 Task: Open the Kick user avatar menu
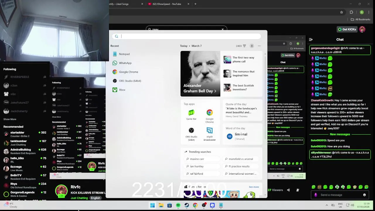click(362, 29)
